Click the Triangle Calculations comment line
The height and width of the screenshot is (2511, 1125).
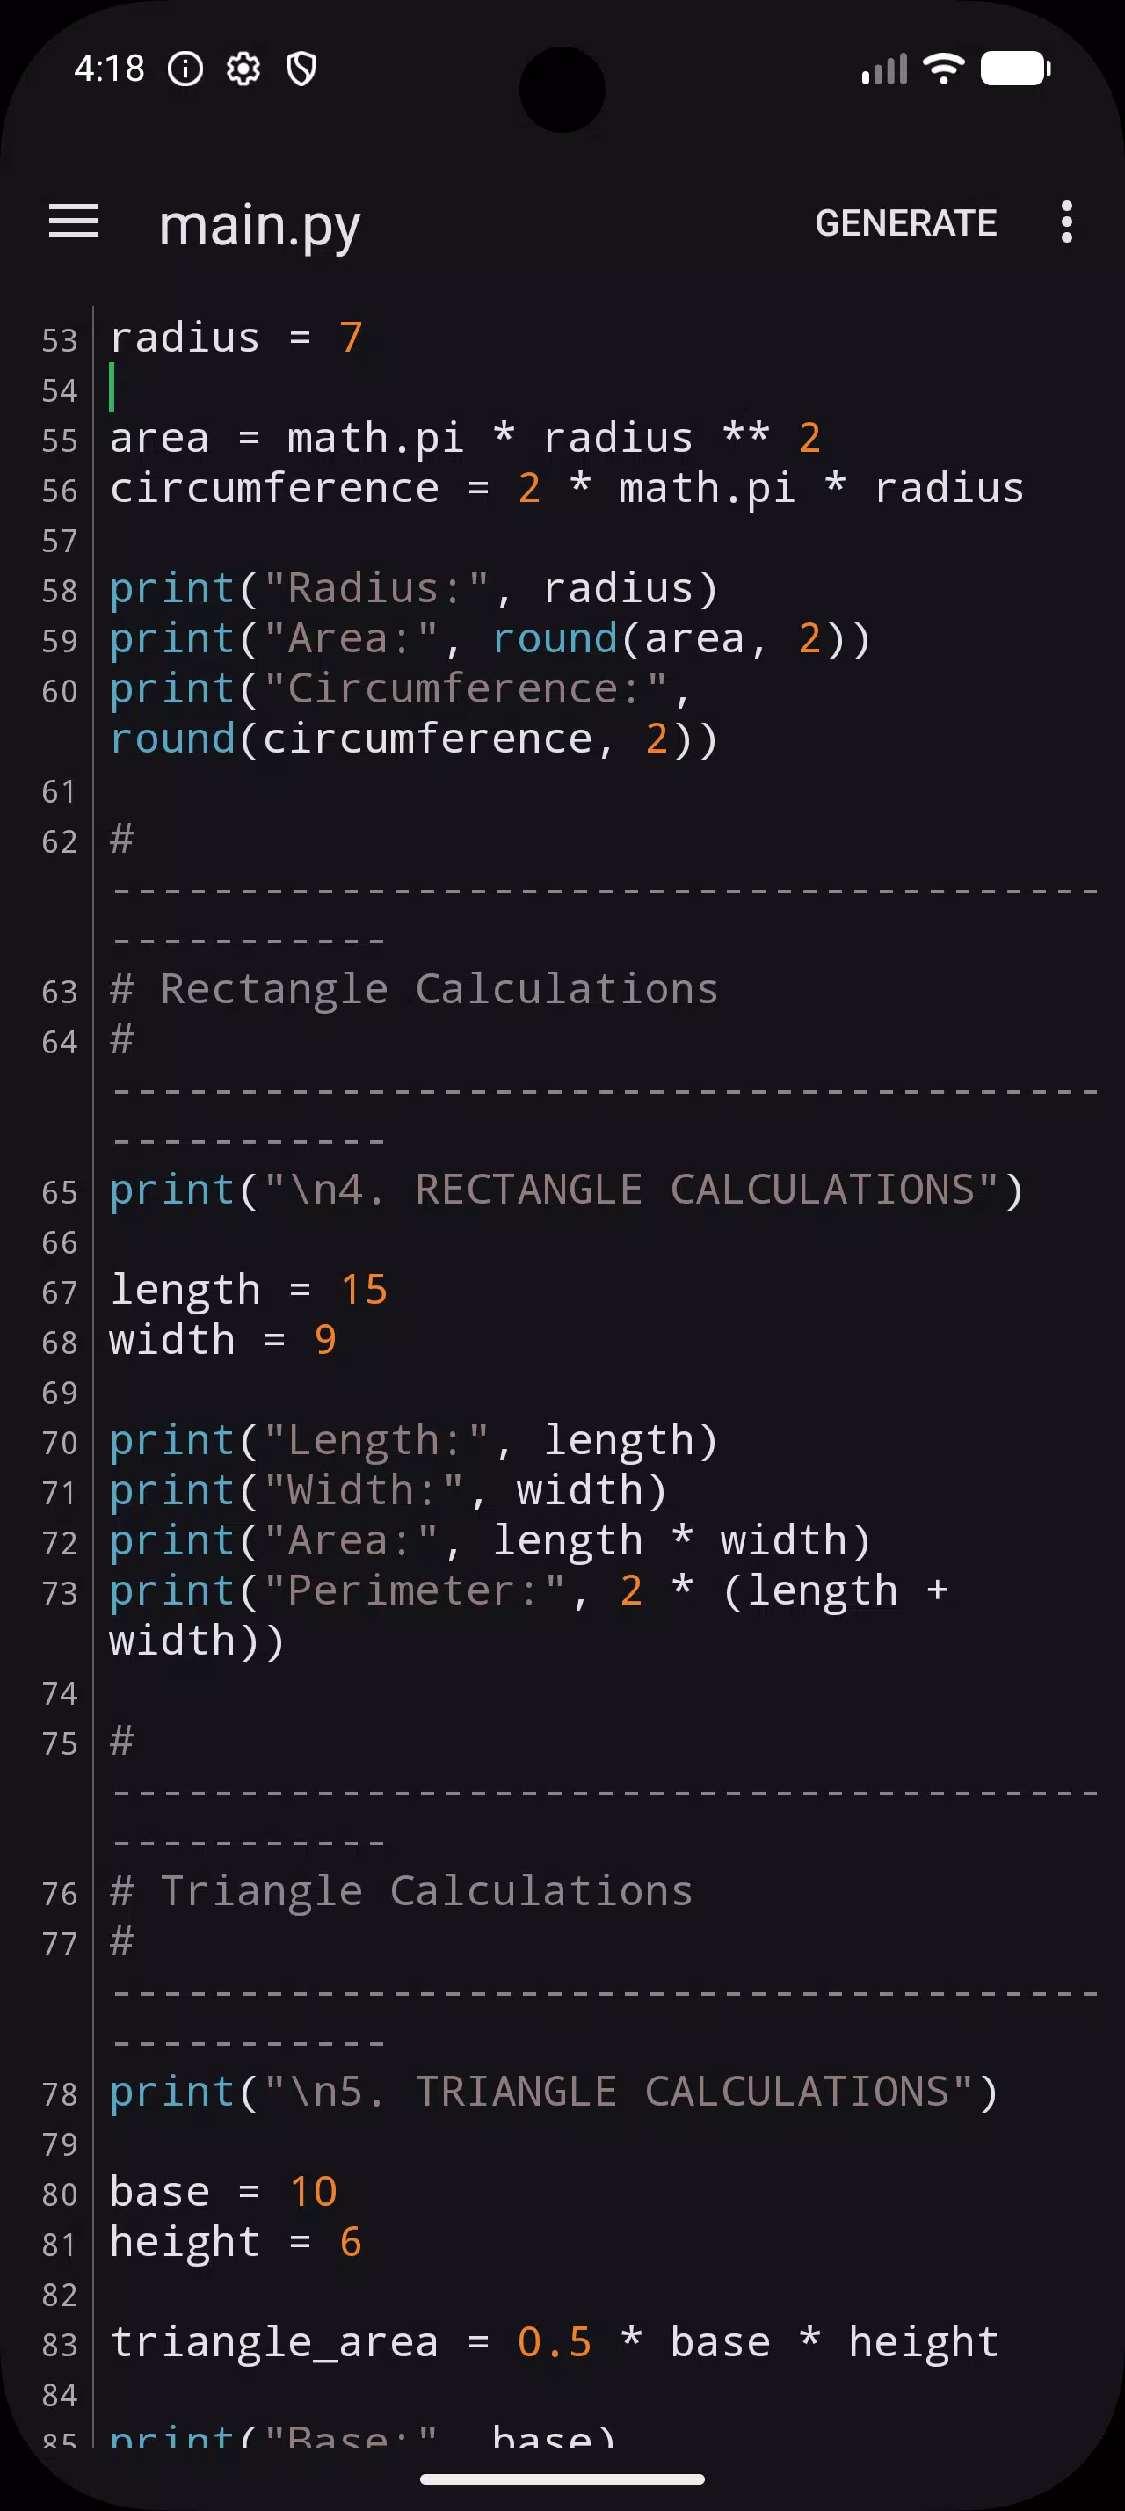pos(402,1891)
